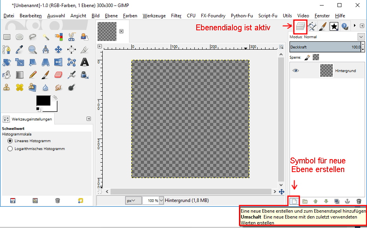Duplicate the current layer
Viewport: 367px width, 228px height.
(337, 201)
